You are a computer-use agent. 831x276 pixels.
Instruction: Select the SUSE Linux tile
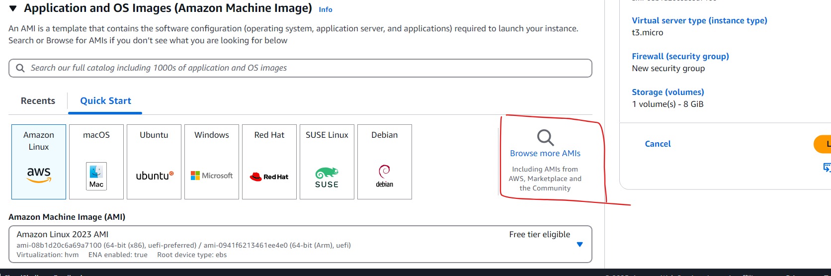327,162
